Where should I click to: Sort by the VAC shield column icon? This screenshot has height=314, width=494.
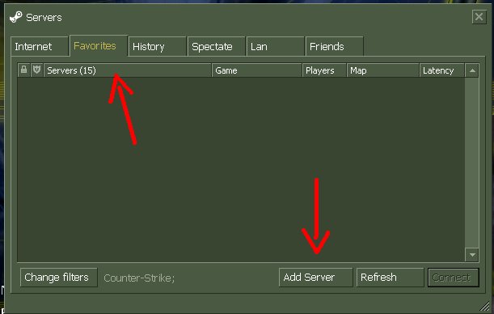coord(37,70)
